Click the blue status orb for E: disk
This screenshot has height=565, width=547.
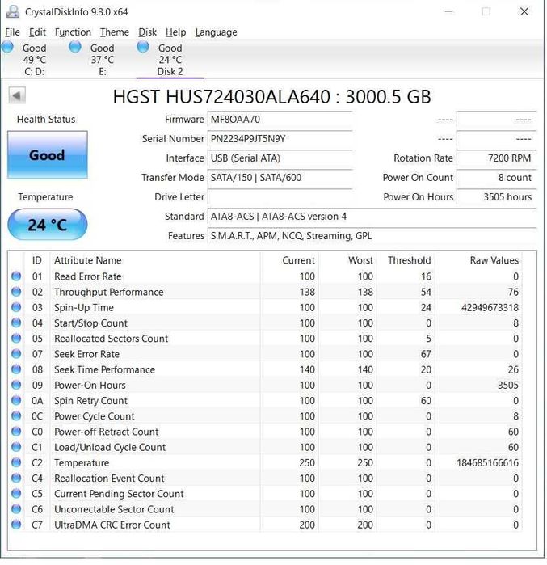(75, 47)
